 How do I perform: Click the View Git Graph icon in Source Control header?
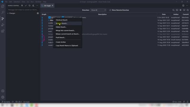[x=22, y=6]
